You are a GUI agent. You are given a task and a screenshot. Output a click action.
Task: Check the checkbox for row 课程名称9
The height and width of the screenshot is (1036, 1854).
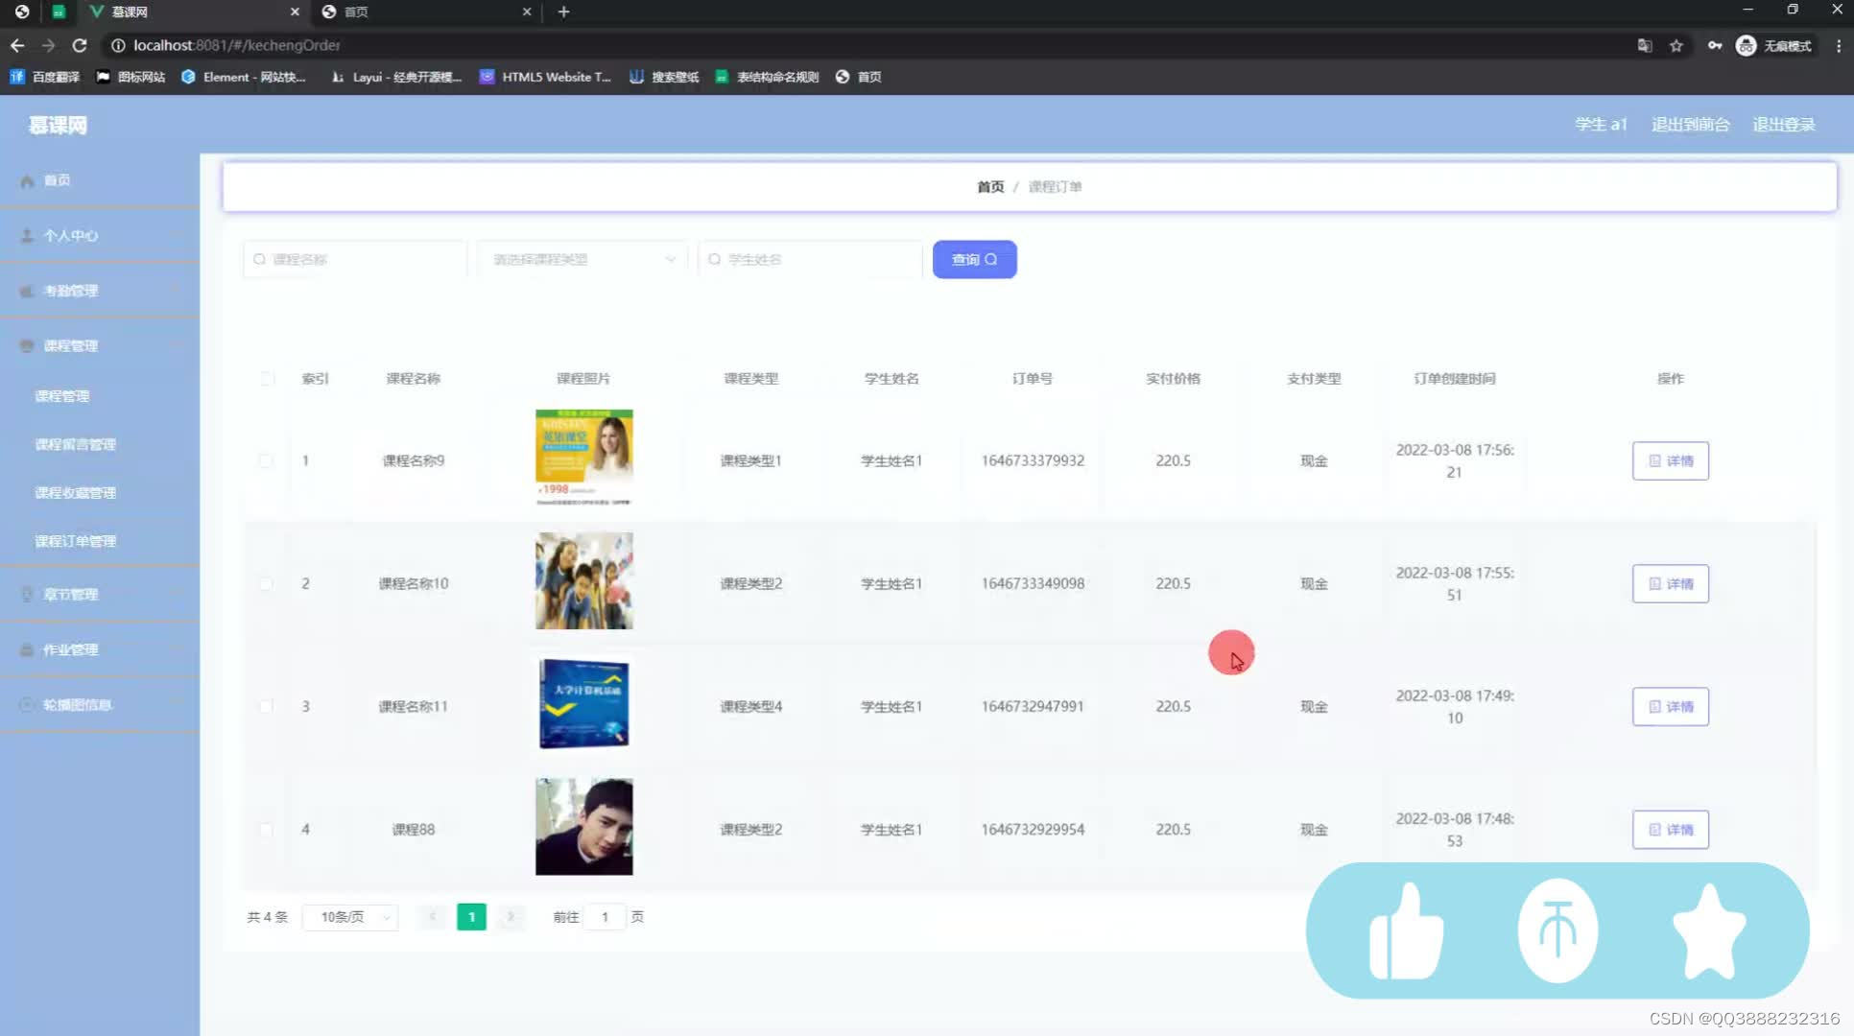coord(267,460)
